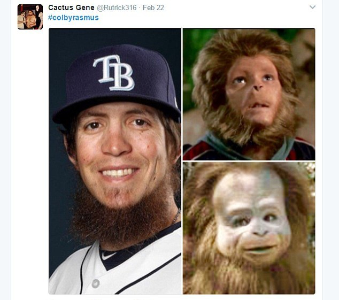
Task: Open the bottom-right hairy creature image
Action: 249,228
